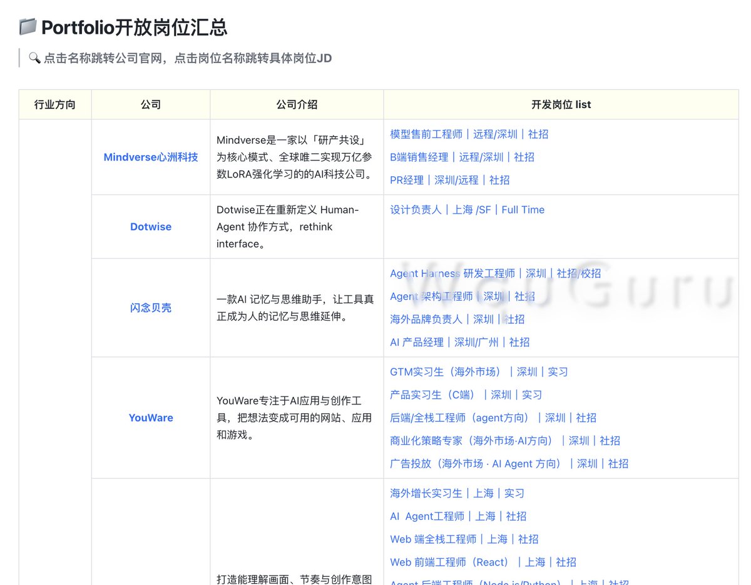Click the 闪念贝壳 introduction about AI 记忆
751x585 pixels.
295,307
